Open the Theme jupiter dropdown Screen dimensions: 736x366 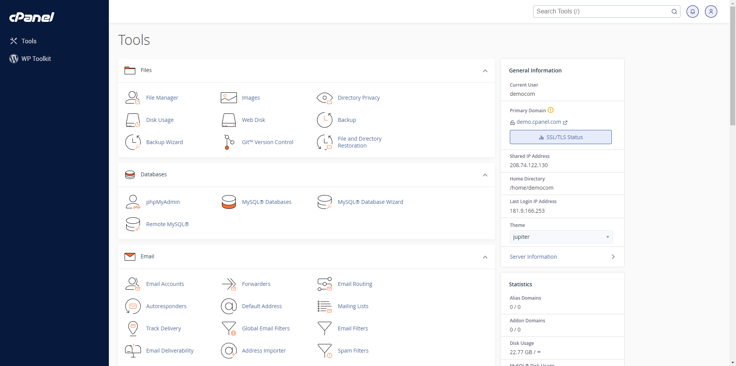561,237
